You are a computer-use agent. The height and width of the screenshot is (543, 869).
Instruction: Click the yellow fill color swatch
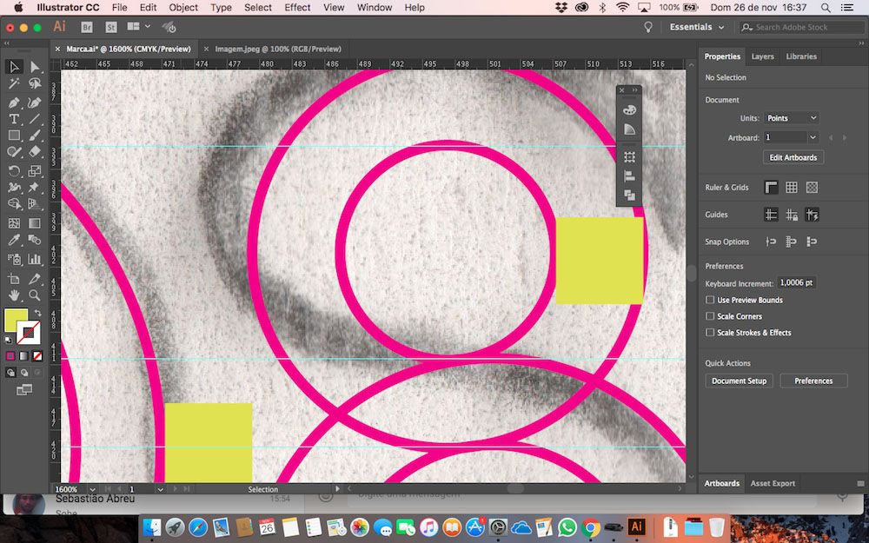(15, 320)
